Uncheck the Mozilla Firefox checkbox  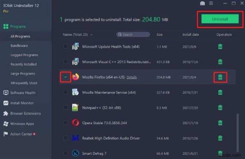[65, 77]
